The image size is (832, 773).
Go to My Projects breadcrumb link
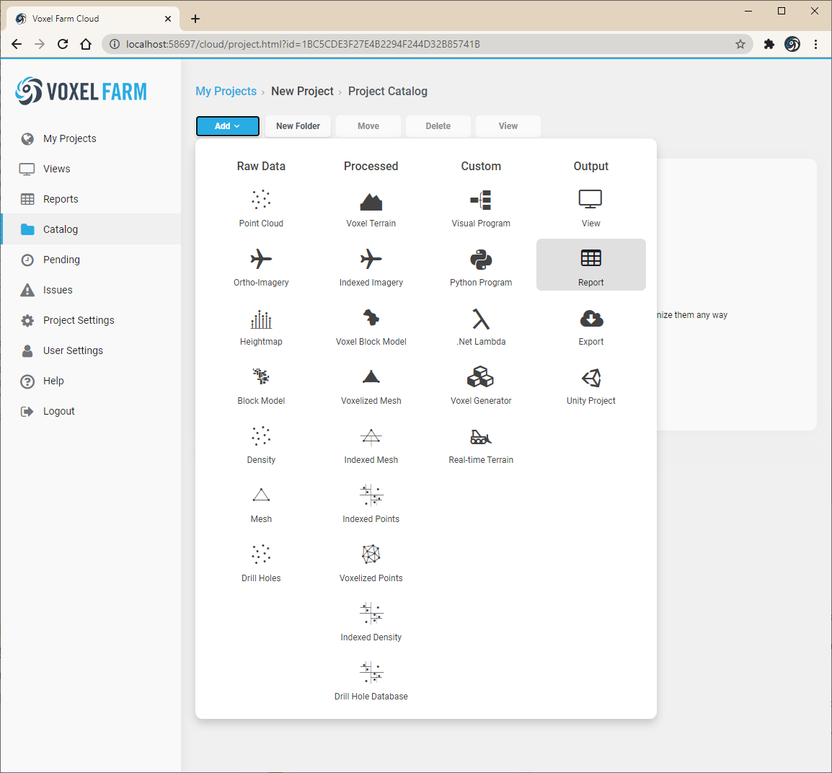(x=226, y=92)
